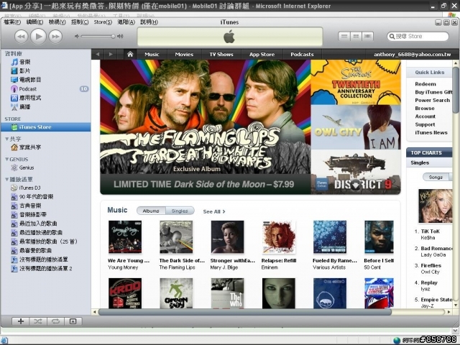Click the Previous track rewind button
The image size is (460, 345).
pyautogui.click(x=21, y=37)
